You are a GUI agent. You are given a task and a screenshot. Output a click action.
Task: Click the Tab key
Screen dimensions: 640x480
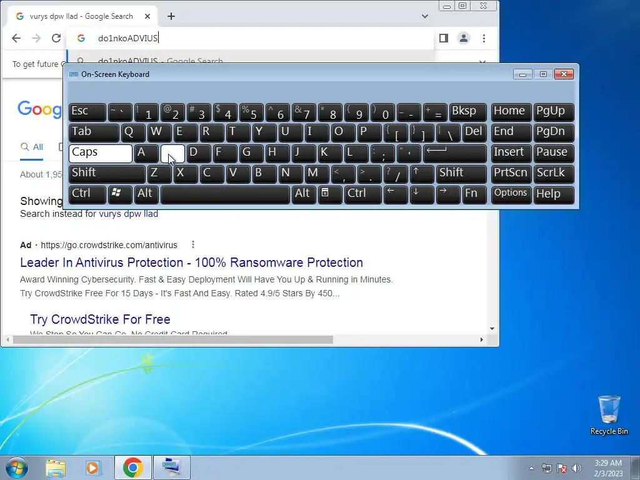click(94, 132)
